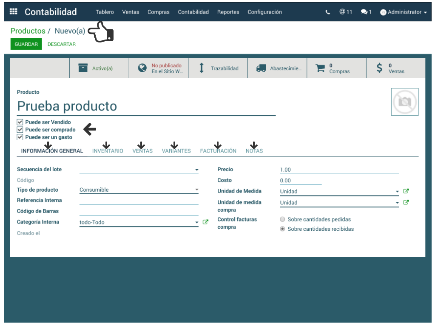Open the chat conversations icon
The height and width of the screenshot is (326, 435).
point(364,12)
